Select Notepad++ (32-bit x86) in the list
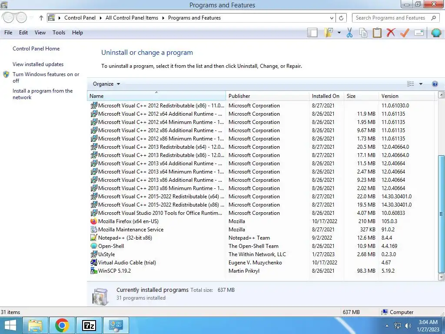Viewport: 445px width, 334px height. pyautogui.click(x=262, y=238)
